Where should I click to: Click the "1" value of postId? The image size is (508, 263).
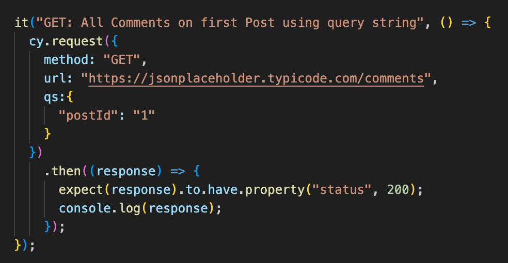click(x=144, y=116)
